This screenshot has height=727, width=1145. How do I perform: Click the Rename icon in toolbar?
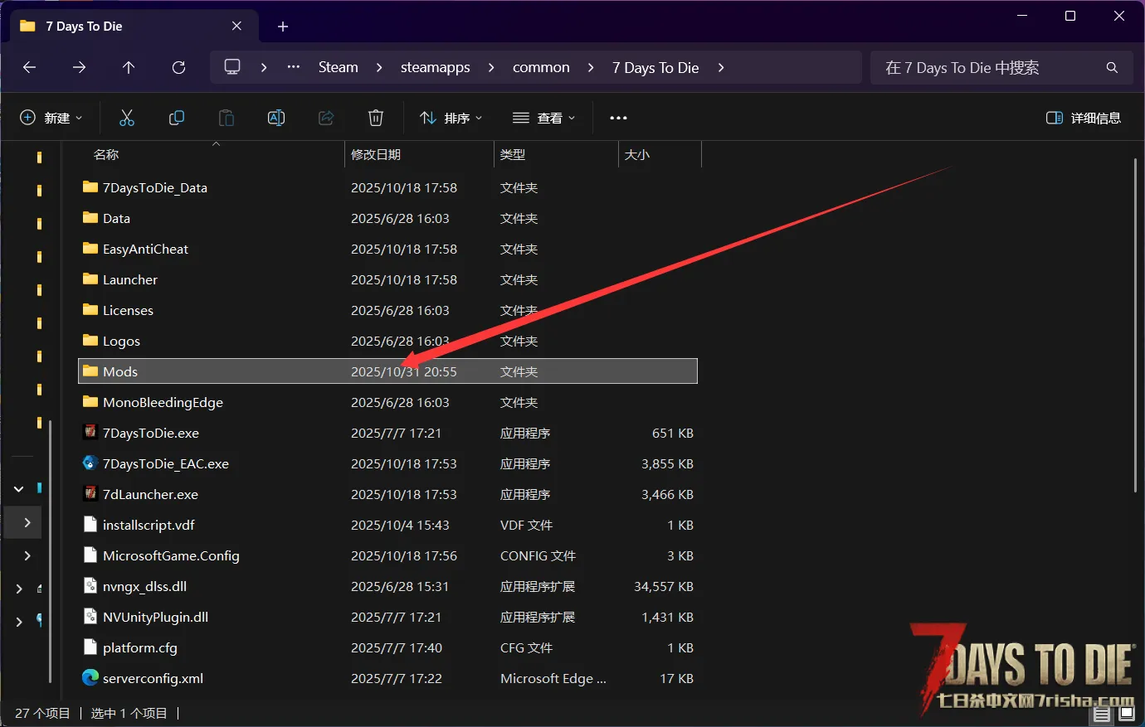point(276,118)
